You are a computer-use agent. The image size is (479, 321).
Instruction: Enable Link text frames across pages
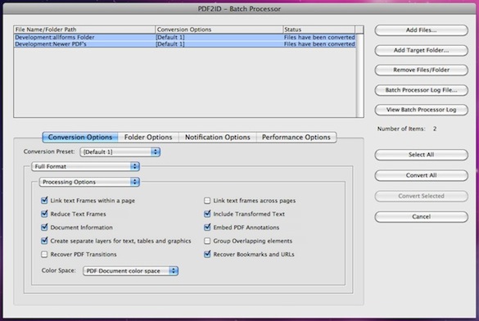(x=207, y=201)
